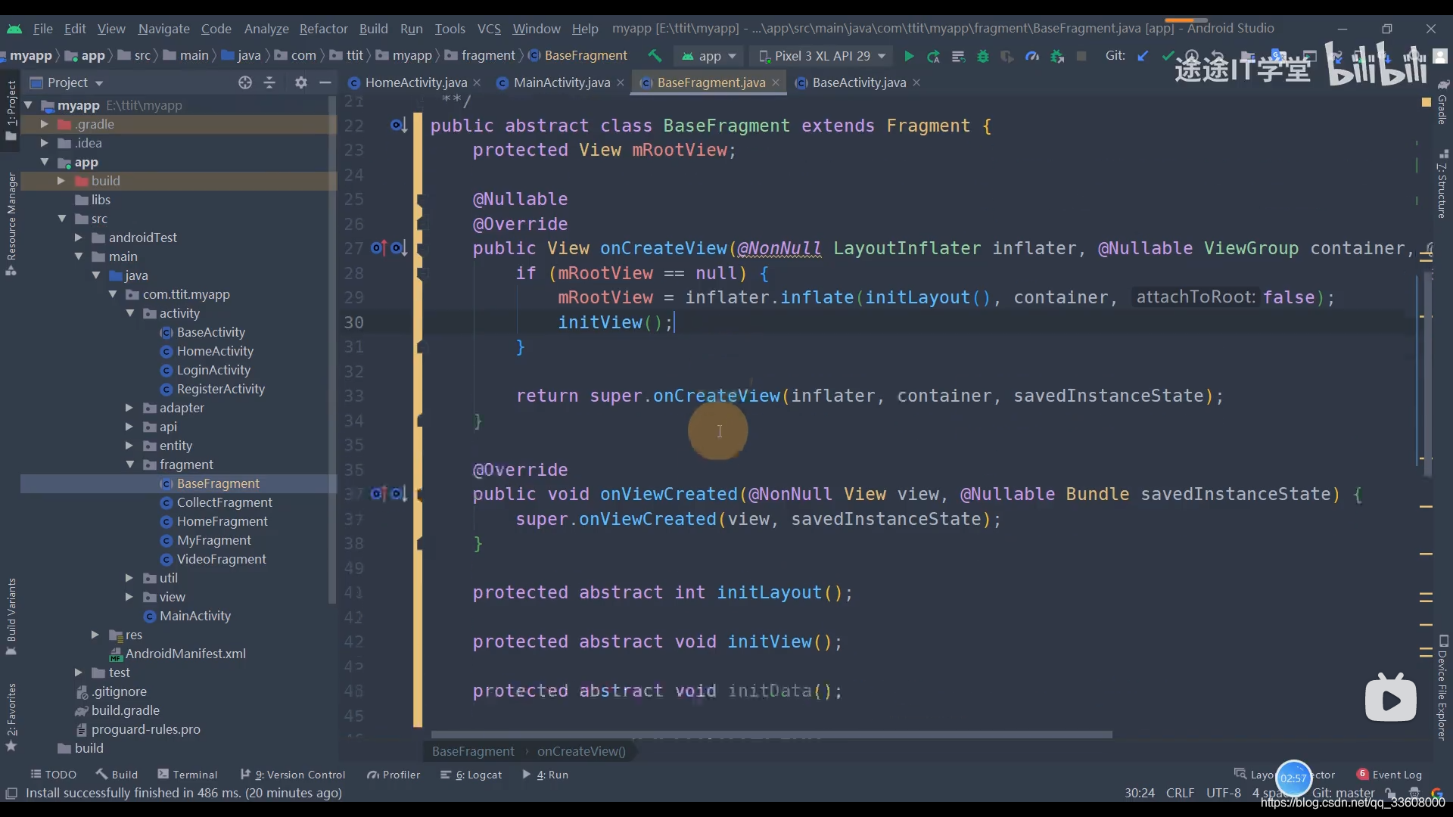Open the Profiler tool window

394,775
